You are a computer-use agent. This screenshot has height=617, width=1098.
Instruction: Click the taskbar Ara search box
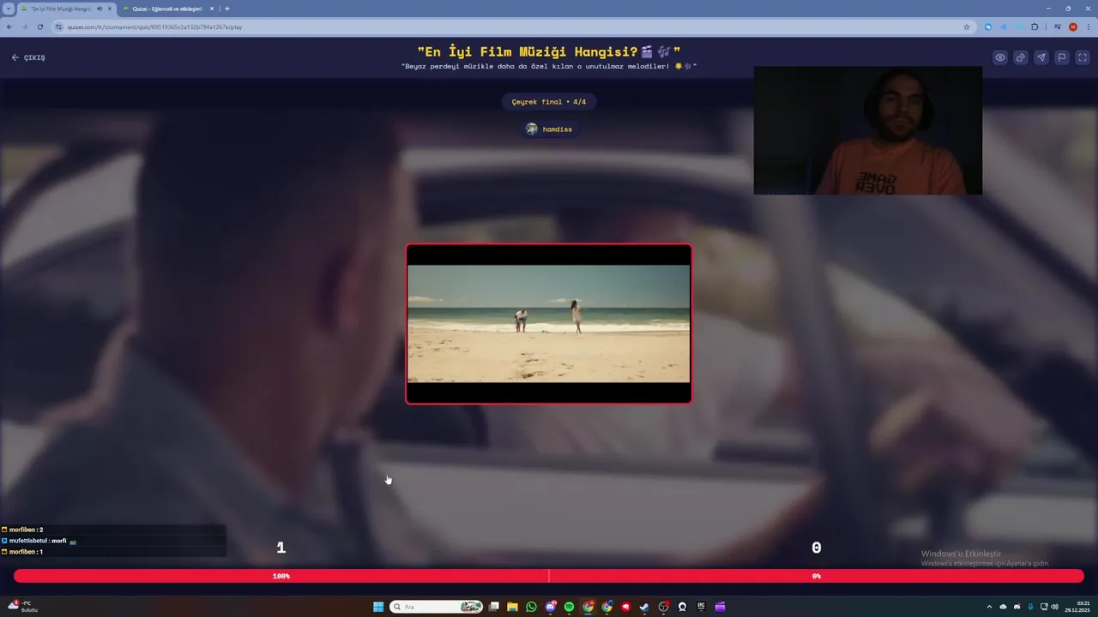[436, 607]
